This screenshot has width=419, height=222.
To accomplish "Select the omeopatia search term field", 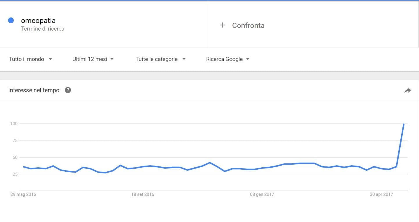I will coord(38,21).
